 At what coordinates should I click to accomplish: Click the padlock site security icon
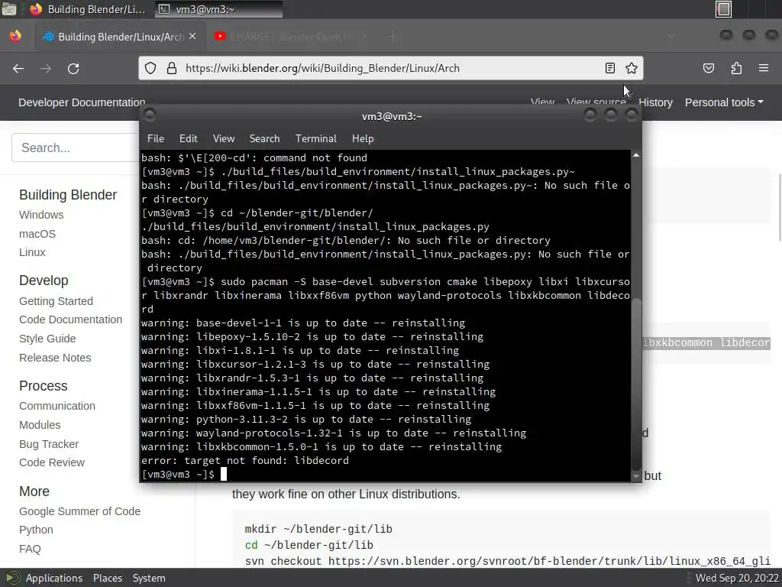[172, 68]
